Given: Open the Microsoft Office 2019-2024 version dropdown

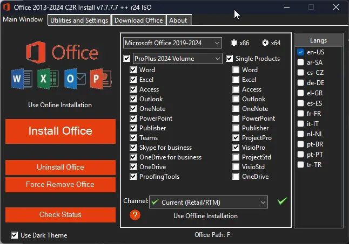Looking at the screenshot, I should [172, 43].
